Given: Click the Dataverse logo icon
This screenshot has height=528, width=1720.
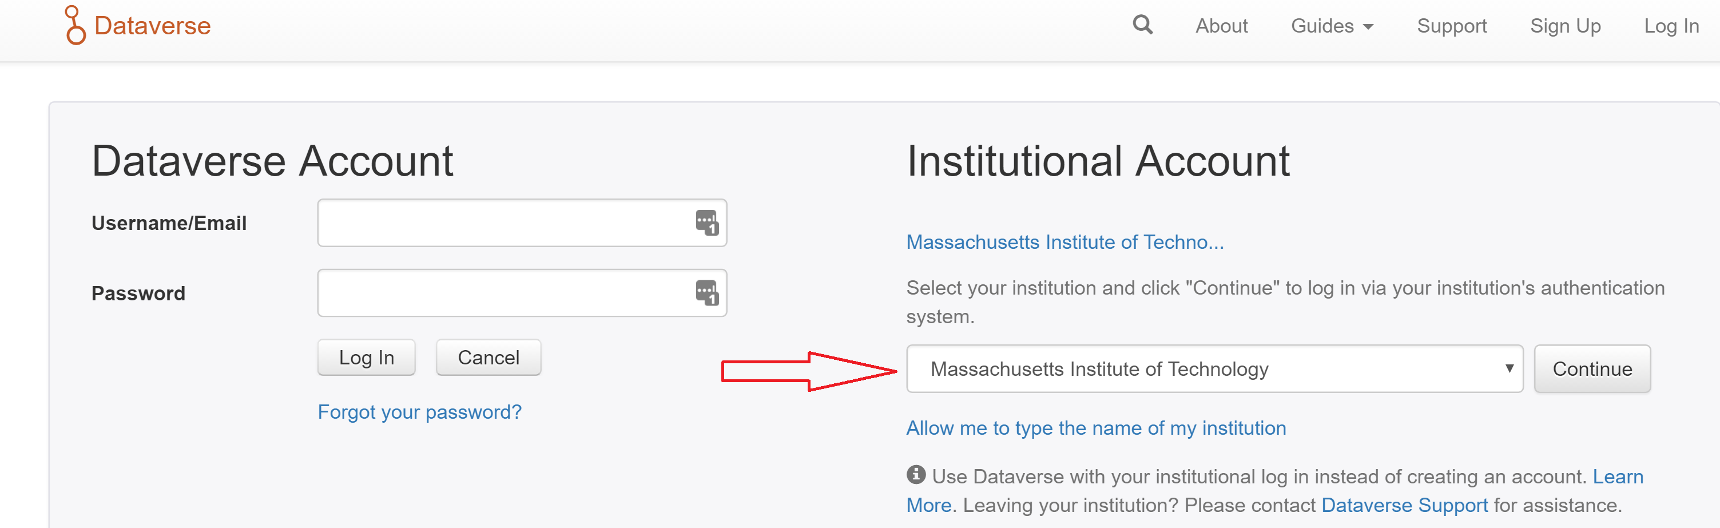Looking at the screenshot, I should click(75, 25).
